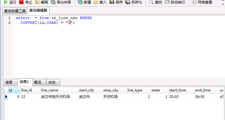Click the stop_city column header
The height and width of the screenshot is (120, 225).
(x=115, y=90)
